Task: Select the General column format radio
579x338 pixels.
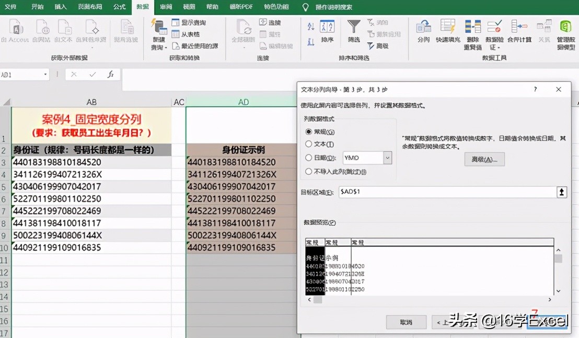Action: [309, 131]
